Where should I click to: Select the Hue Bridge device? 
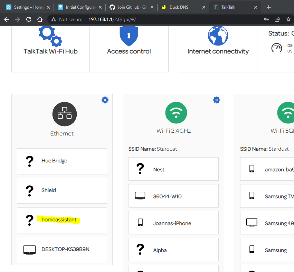point(62,161)
